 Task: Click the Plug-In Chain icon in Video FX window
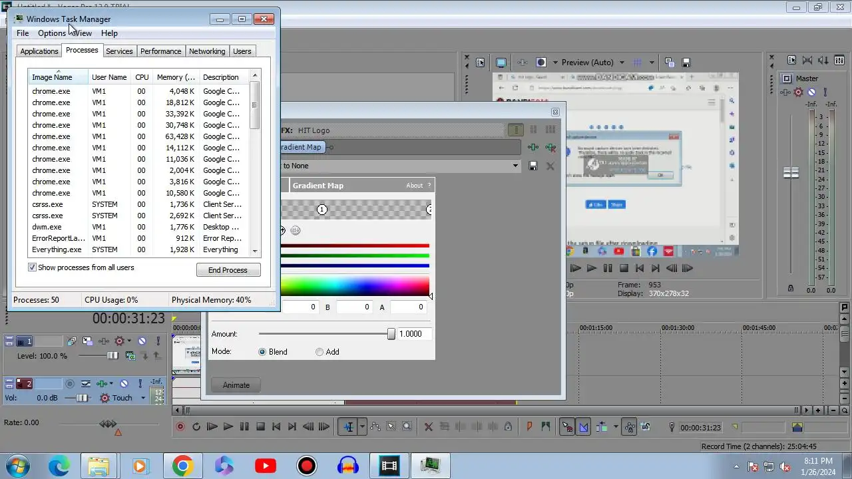pyautogui.click(x=533, y=147)
